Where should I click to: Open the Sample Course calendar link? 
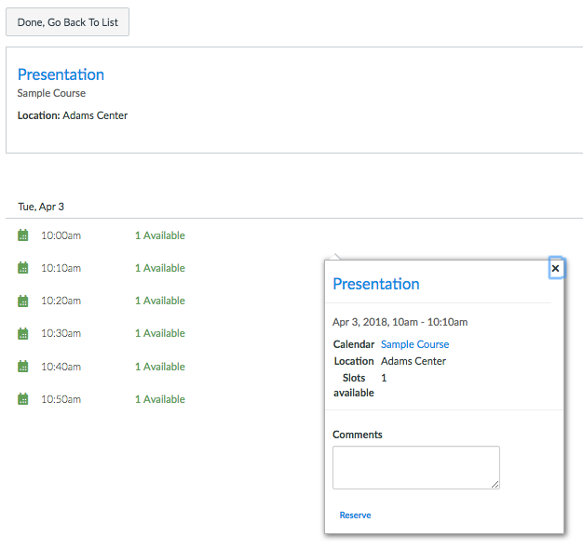(414, 344)
